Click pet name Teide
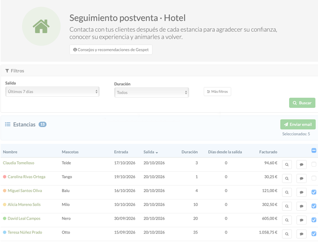This screenshot has height=242, width=318. [66, 163]
